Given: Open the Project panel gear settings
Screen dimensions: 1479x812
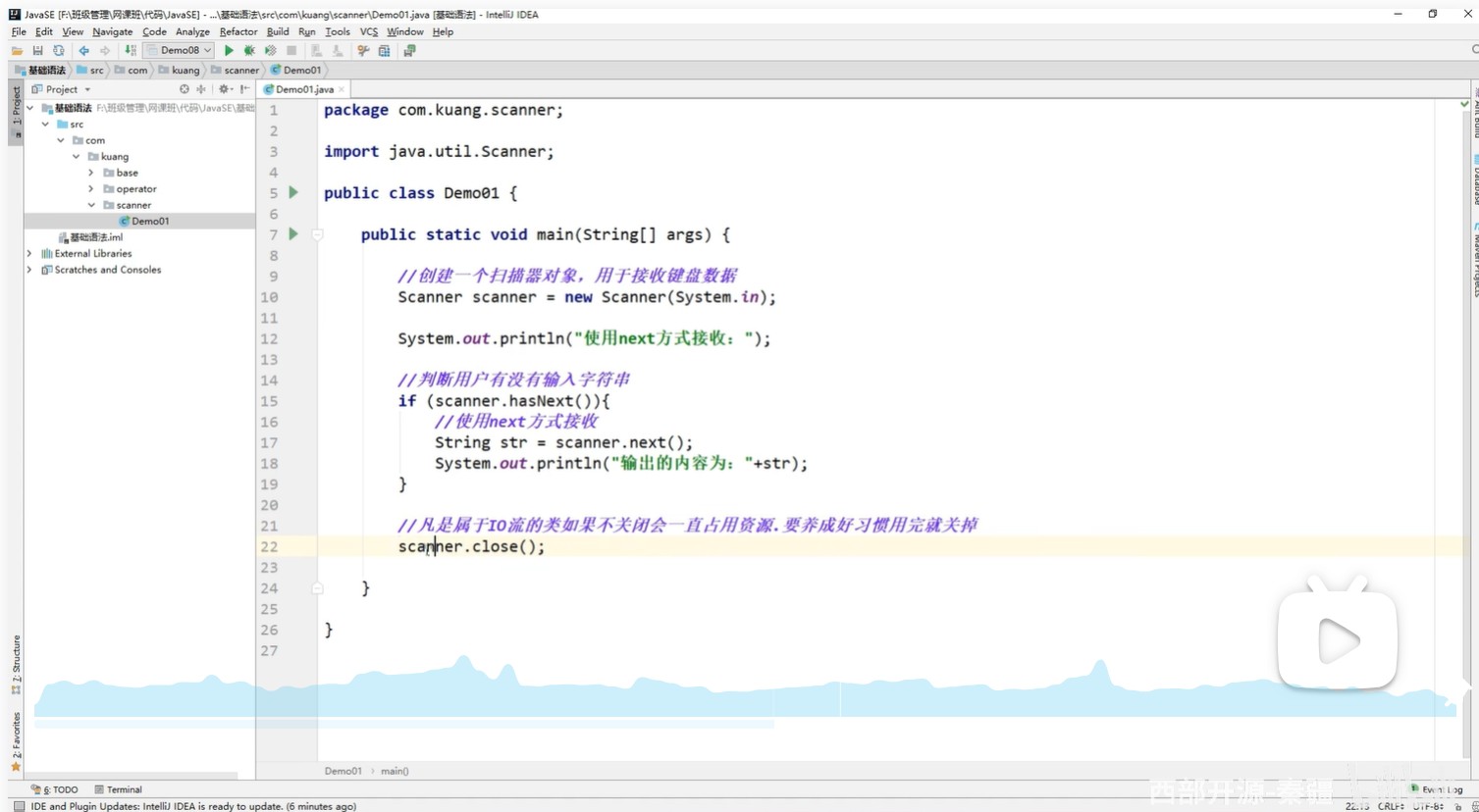Looking at the screenshot, I should point(224,88).
